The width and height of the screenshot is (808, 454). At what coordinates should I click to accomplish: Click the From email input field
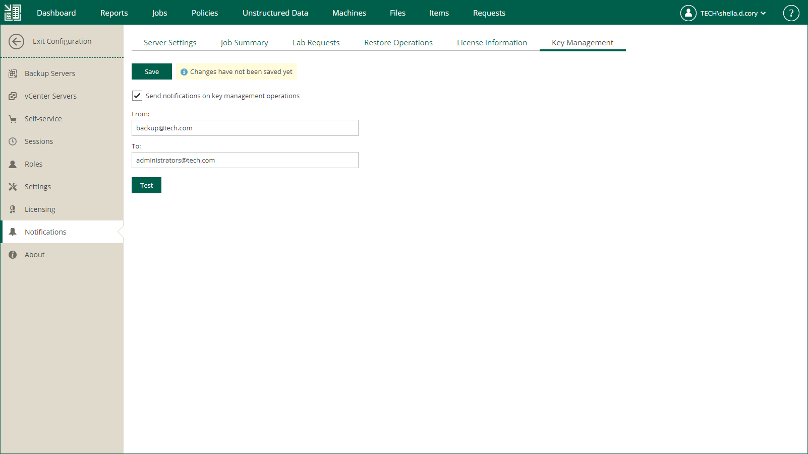(x=245, y=128)
